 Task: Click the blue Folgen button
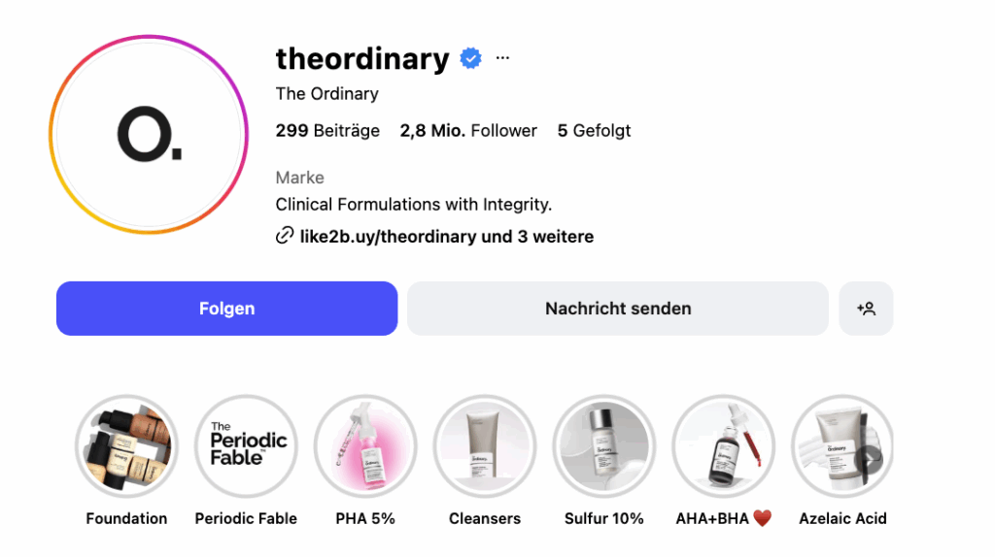(226, 309)
